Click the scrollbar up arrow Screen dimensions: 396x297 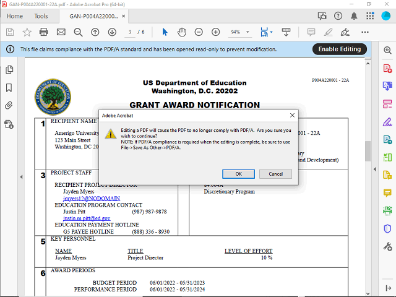(x=368, y=64)
